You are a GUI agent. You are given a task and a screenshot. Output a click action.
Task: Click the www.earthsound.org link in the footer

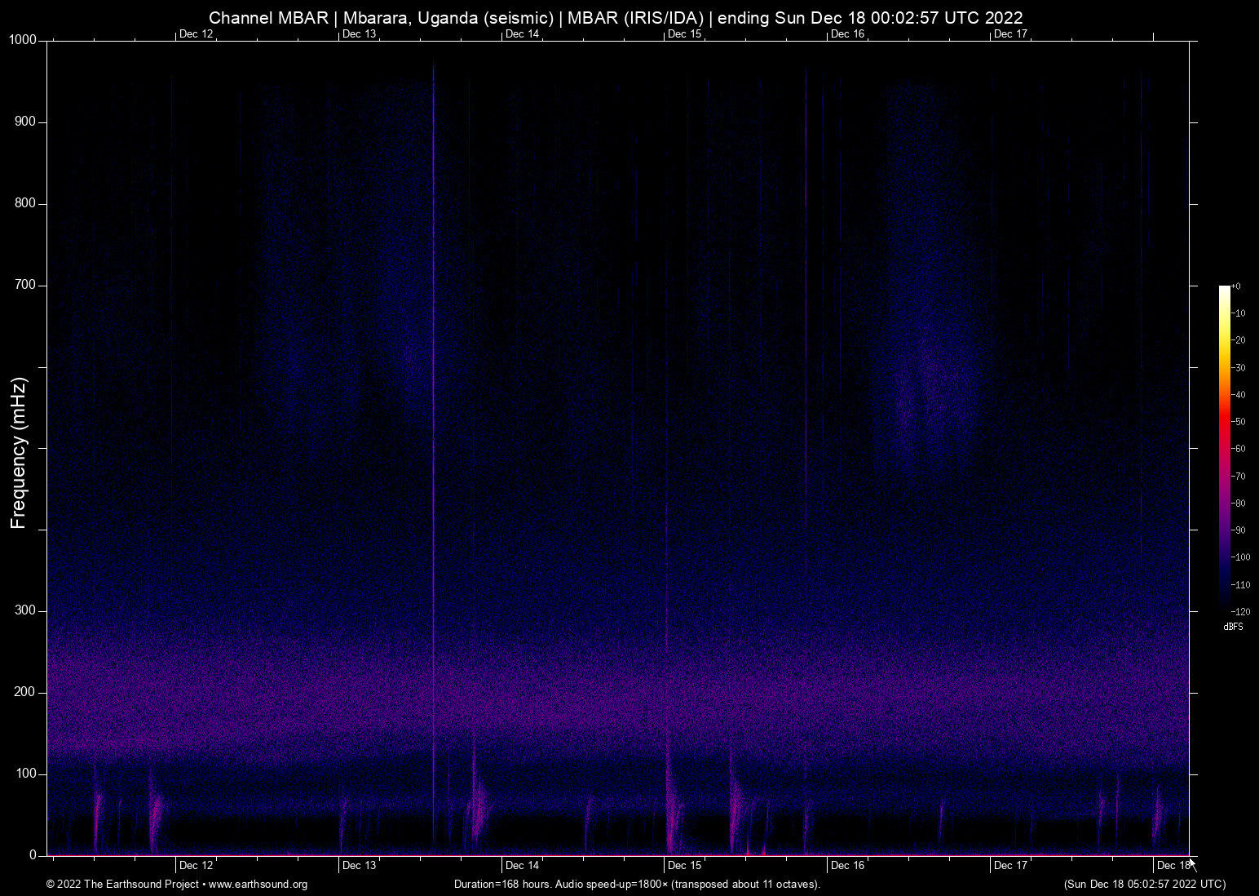[258, 885]
